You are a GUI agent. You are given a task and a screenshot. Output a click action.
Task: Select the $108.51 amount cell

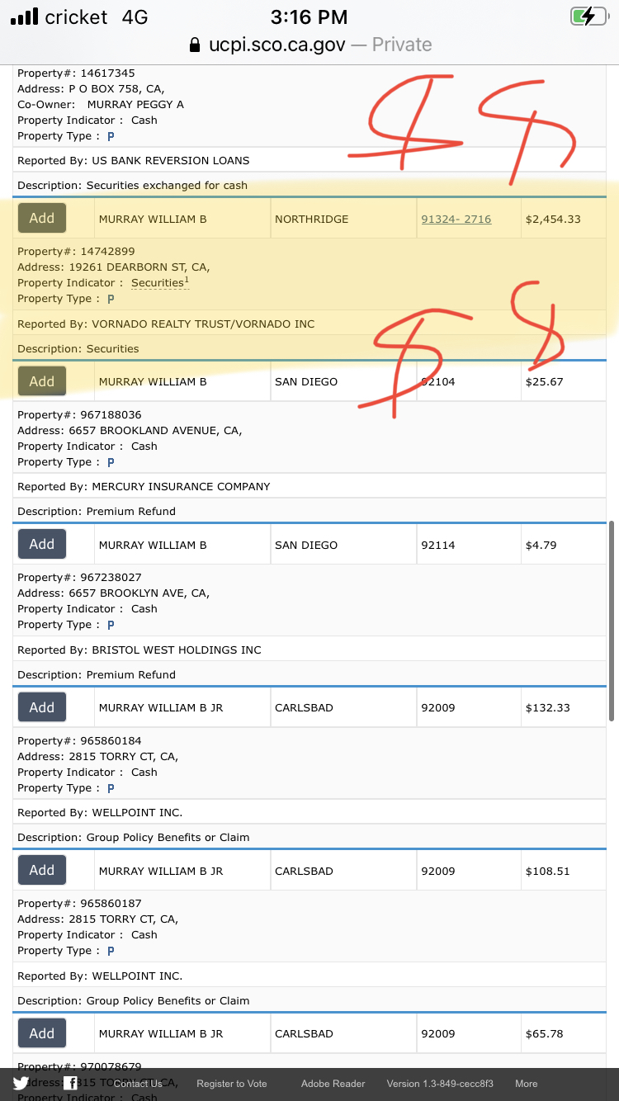point(564,871)
